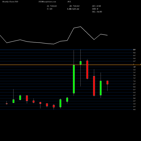Click the BCL ticker symbol label

(69, 2)
